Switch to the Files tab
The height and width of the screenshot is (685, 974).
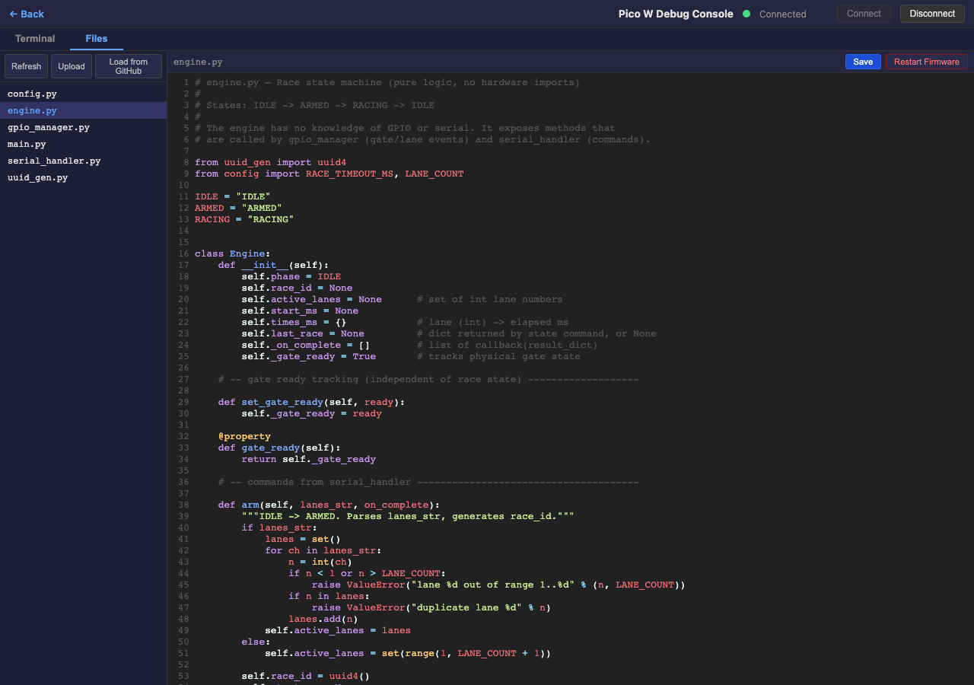[x=97, y=38]
